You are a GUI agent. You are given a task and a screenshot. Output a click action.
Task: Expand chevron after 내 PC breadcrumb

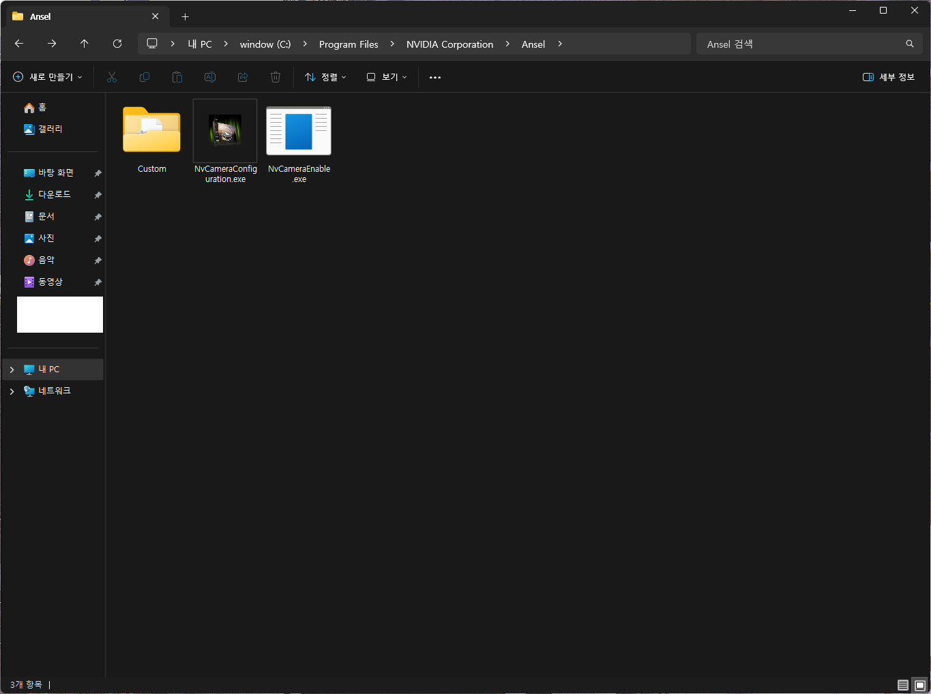pos(226,44)
